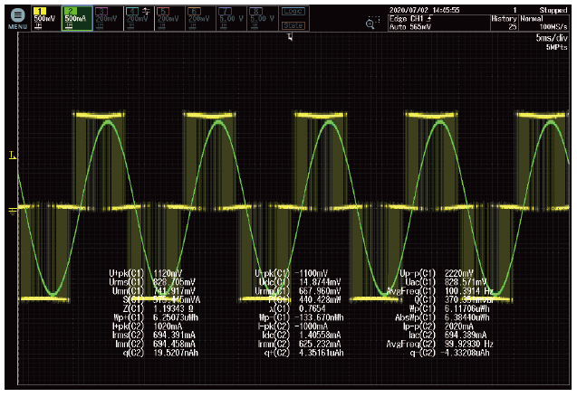577x397 pixels.
Task: Select the AbsWp(C1) 6.38440uWh measurement
Action: pos(443,317)
